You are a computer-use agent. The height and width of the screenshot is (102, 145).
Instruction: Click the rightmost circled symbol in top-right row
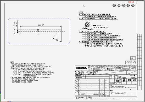[133, 5]
